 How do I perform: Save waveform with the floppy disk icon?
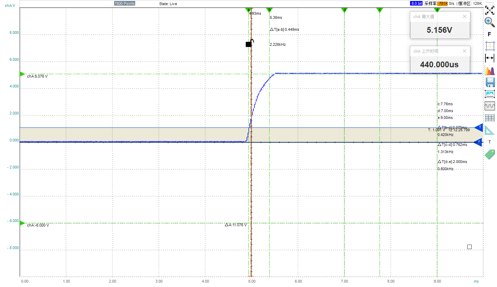pyautogui.click(x=490, y=82)
